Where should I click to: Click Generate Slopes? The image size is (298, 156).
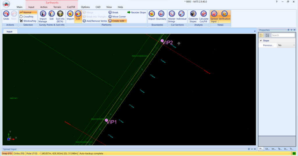pos(193,16)
